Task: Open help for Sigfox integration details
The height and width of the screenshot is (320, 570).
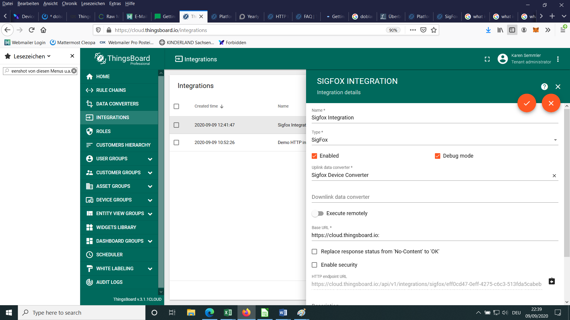Action: pyautogui.click(x=544, y=87)
